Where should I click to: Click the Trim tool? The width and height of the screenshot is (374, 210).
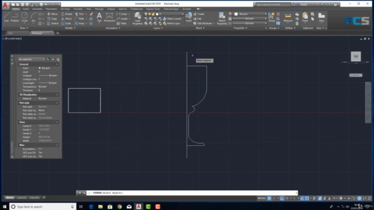[79, 14]
